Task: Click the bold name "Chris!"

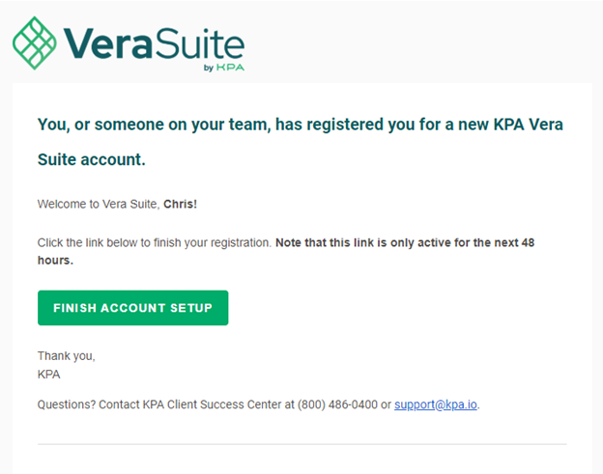Action: pyautogui.click(x=180, y=204)
